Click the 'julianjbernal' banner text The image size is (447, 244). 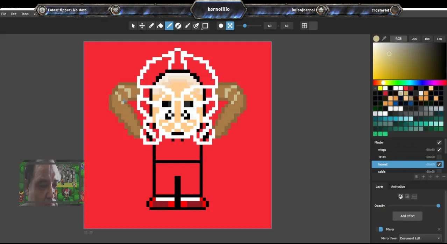303,10
